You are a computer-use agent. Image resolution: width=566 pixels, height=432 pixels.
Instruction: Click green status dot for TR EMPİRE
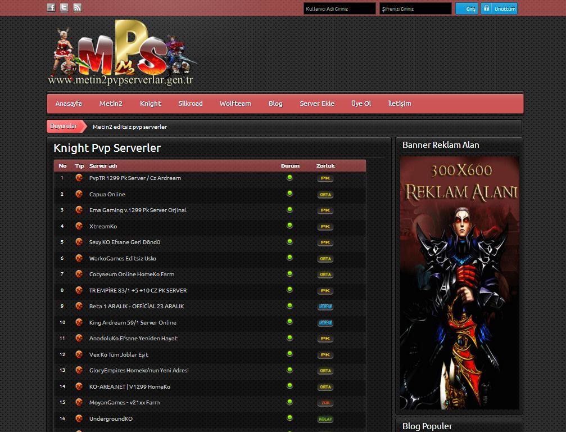pyautogui.click(x=289, y=290)
